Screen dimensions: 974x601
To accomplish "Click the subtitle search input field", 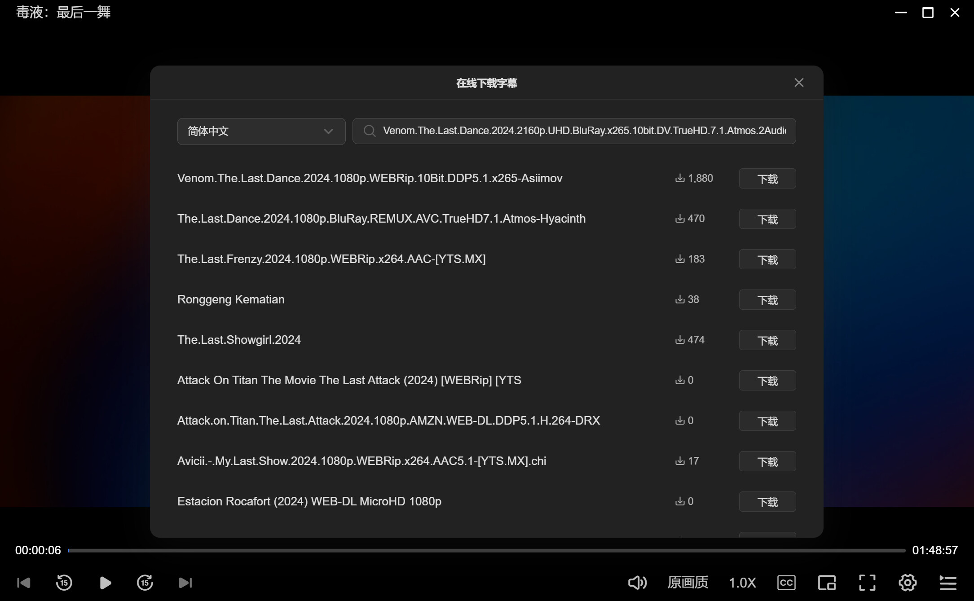I will pos(584,131).
